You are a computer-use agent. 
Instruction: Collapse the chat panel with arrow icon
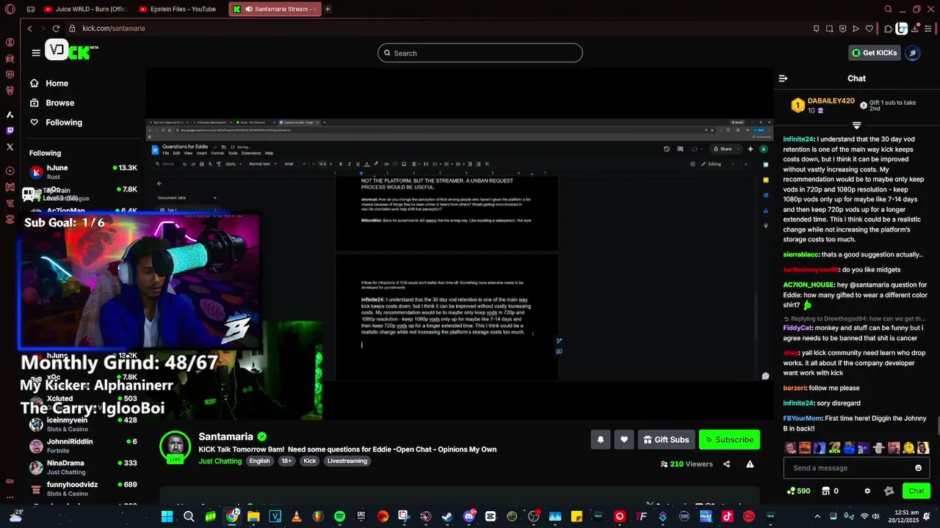point(783,78)
